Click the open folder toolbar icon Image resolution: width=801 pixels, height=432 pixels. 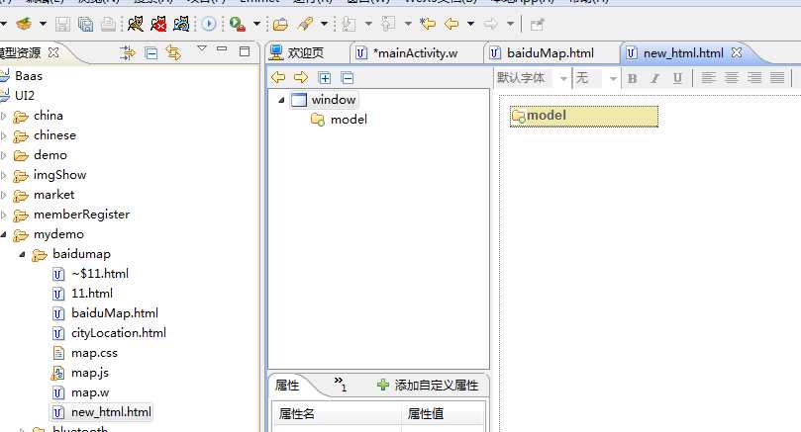[x=280, y=24]
